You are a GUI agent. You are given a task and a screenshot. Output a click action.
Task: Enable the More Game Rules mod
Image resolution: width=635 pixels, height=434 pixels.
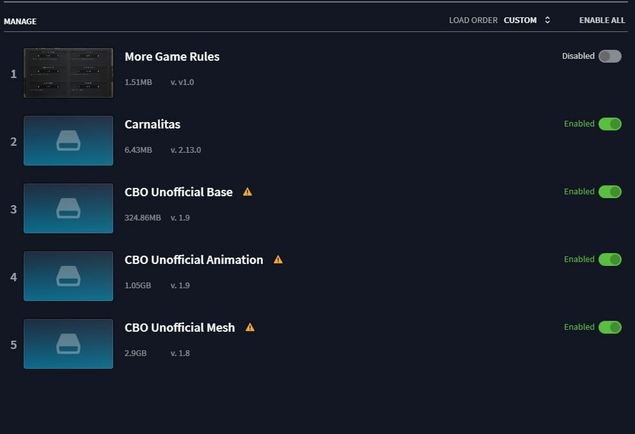609,56
